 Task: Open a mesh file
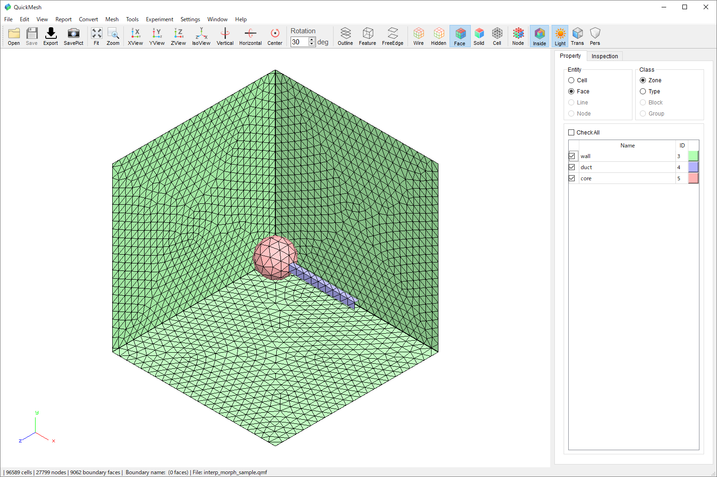click(x=13, y=36)
